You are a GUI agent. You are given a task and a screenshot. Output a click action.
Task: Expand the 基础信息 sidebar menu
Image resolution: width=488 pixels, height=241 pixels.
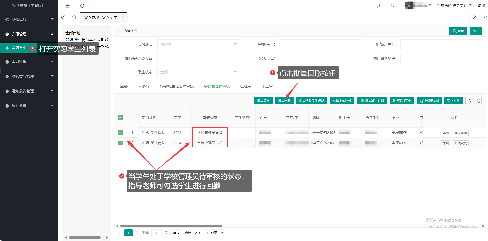coord(29,19)
